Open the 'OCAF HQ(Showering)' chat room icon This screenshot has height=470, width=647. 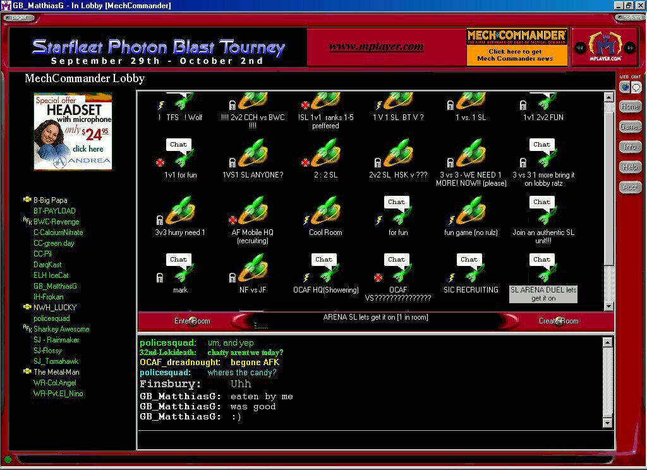pos(325,268)
